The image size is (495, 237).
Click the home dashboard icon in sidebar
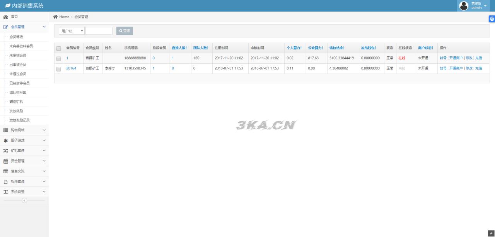(6, 17)
